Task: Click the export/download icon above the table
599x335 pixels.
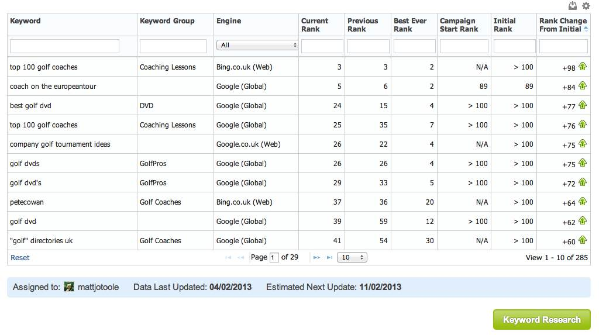Action: 572,6
